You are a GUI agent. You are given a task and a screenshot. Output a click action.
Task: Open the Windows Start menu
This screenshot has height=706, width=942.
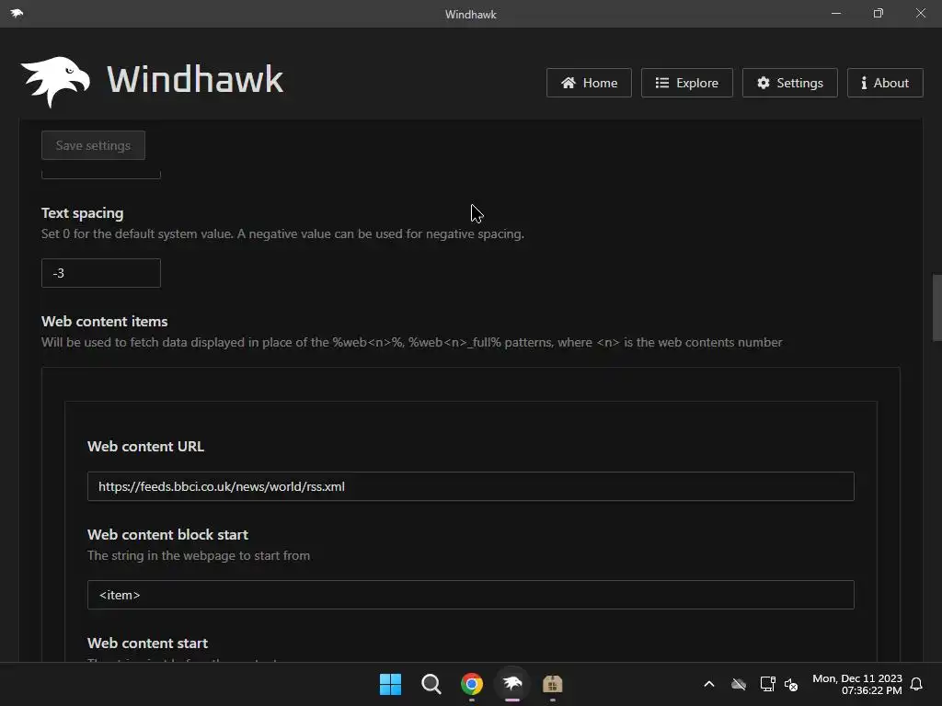click(390, 684)
